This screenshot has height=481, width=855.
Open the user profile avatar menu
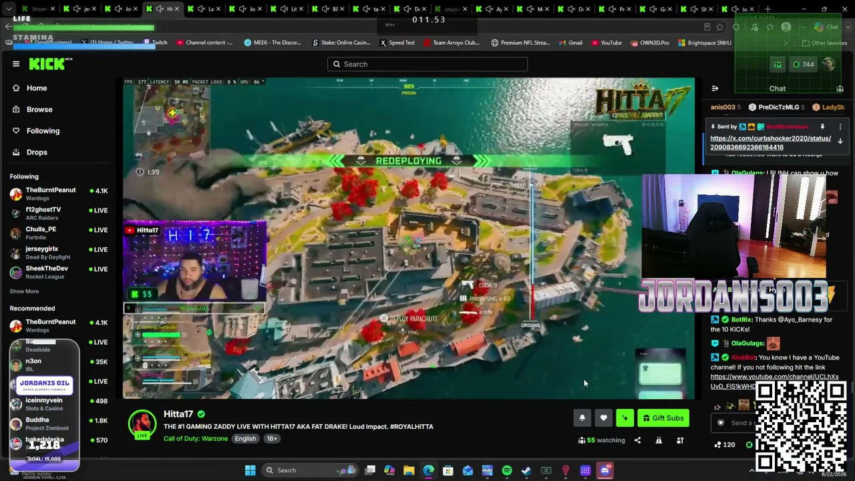point(829,64)
